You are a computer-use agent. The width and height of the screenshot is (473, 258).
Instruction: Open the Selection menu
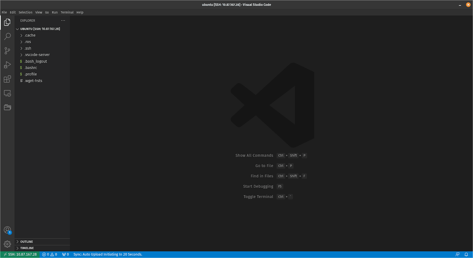pos(25,12)
